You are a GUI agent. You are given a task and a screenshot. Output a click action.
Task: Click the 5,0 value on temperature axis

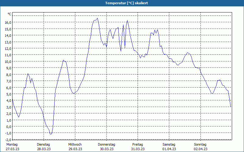[x=9, y=94]
